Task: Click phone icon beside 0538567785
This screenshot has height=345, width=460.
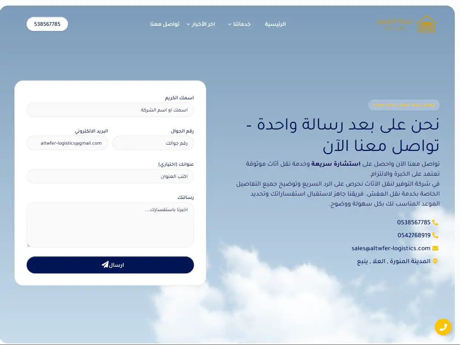Action: (435, 222)
